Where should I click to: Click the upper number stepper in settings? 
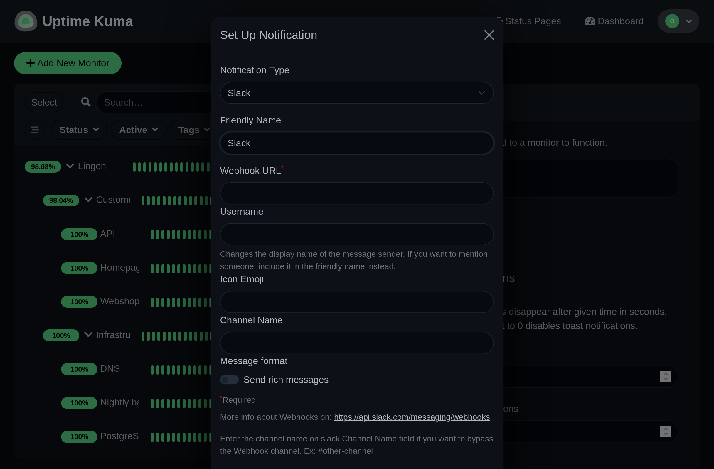coord(665,376)
